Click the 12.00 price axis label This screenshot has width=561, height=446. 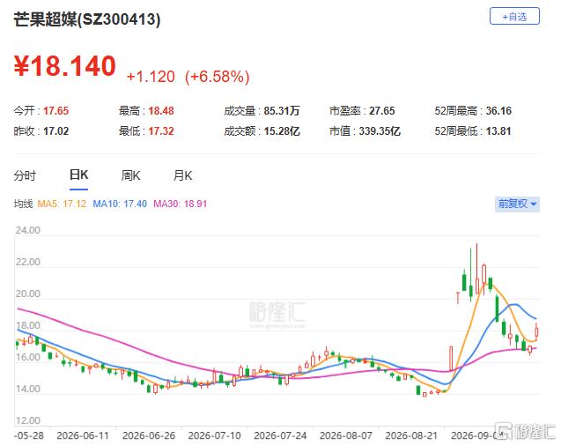pyautogui.click(x=28, y=420)
